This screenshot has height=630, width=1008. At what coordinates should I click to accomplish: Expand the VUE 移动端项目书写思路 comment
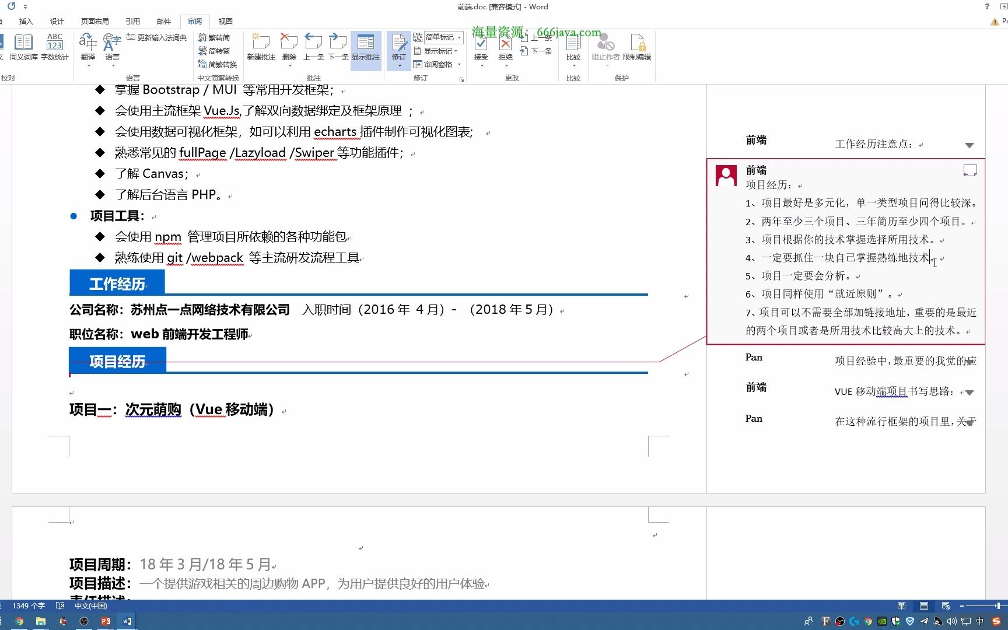[969, 393]
